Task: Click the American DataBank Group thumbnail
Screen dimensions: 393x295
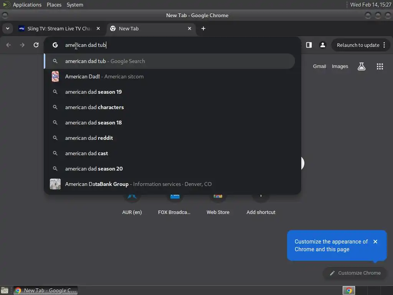Action: (x=55, y=184)
